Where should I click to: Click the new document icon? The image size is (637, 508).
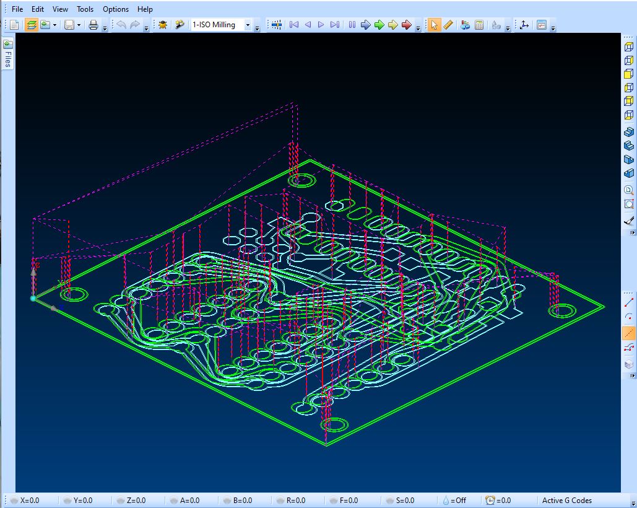click(14, 25)
